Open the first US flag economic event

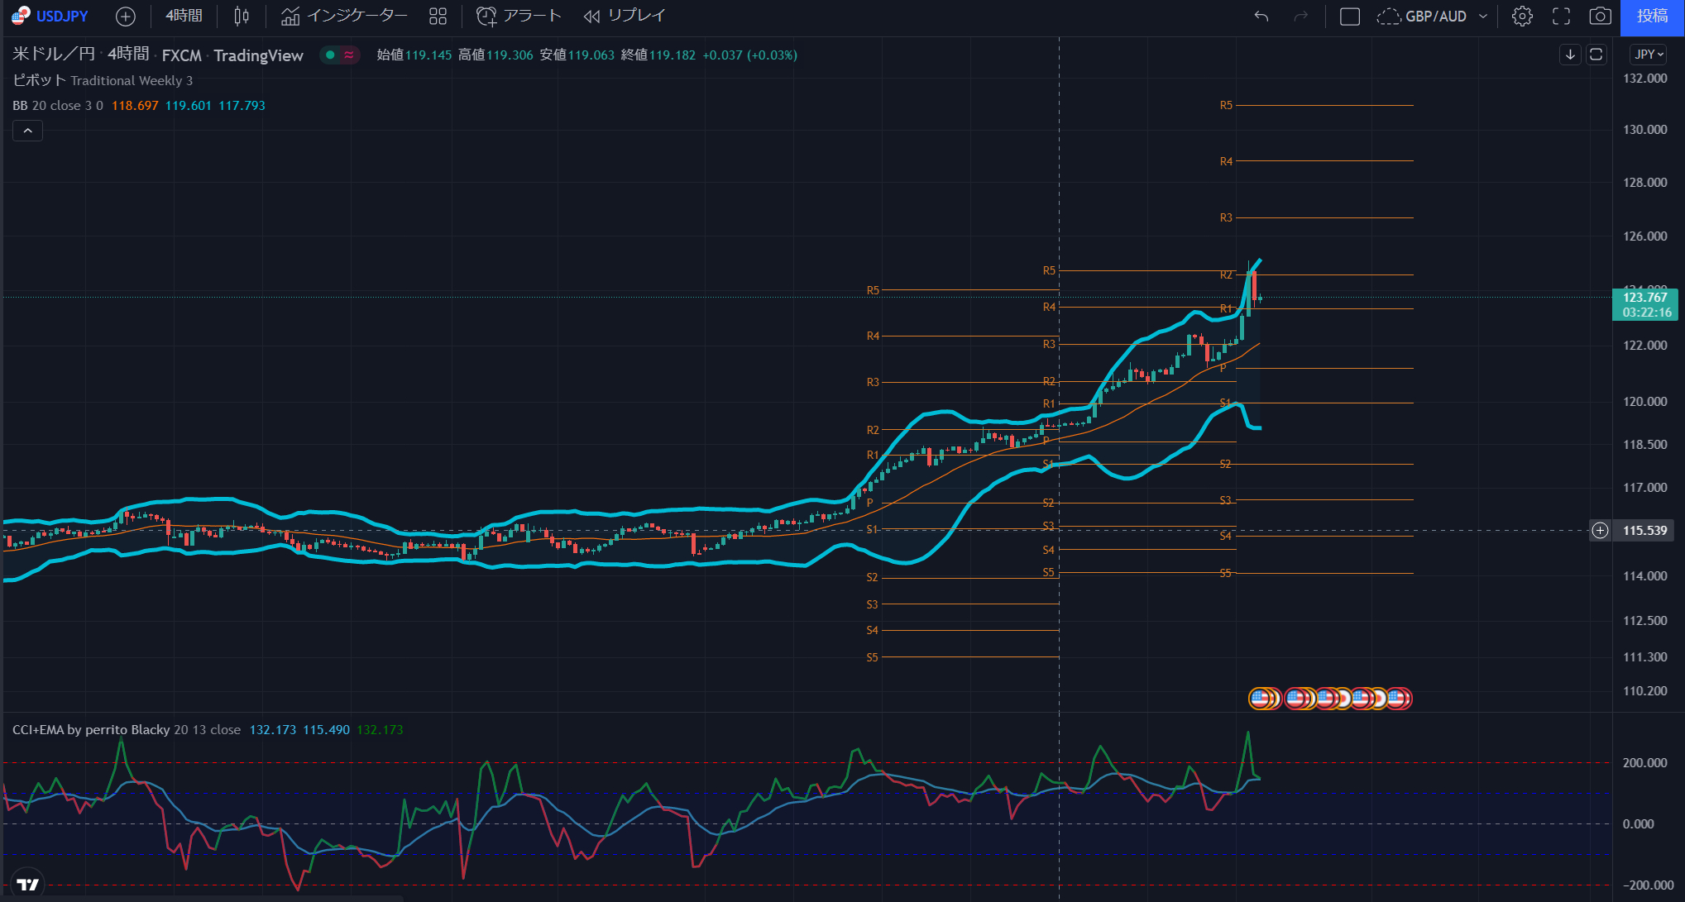click(1260, 699)
